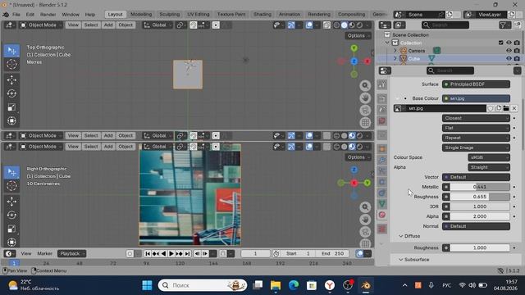Hide the Cube object with the eye icon
Image resolution: width=525 pixels, height=295 pixels.
pyautogui.click(x=509, y=58)
